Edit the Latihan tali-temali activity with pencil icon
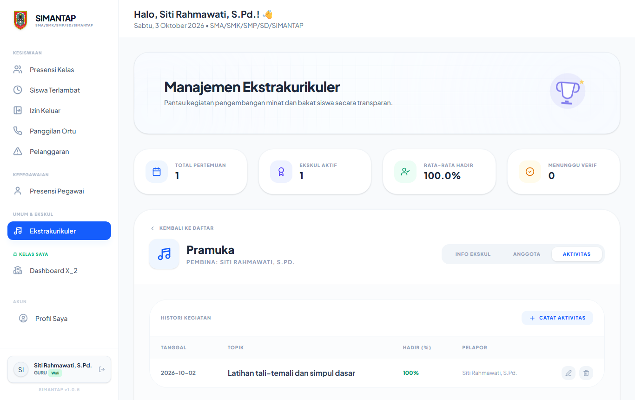 [569, 373]
